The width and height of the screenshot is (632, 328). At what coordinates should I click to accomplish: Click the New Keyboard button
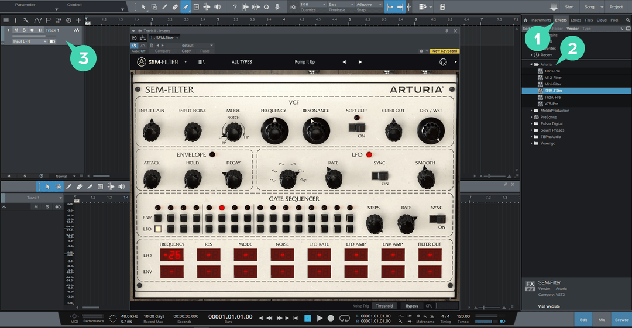[x=445, y=51]
